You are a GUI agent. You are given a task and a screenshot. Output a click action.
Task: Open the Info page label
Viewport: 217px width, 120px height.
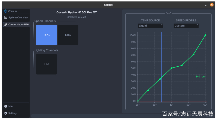(10, 106)
